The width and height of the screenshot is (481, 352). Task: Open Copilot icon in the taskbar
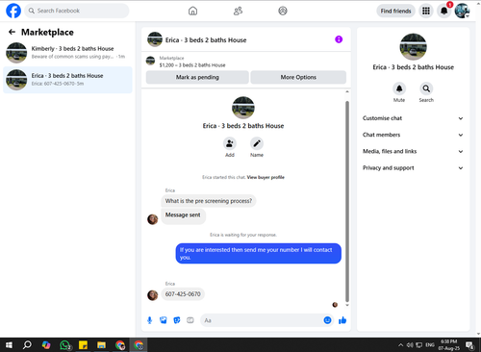click(x=46, y=345)
